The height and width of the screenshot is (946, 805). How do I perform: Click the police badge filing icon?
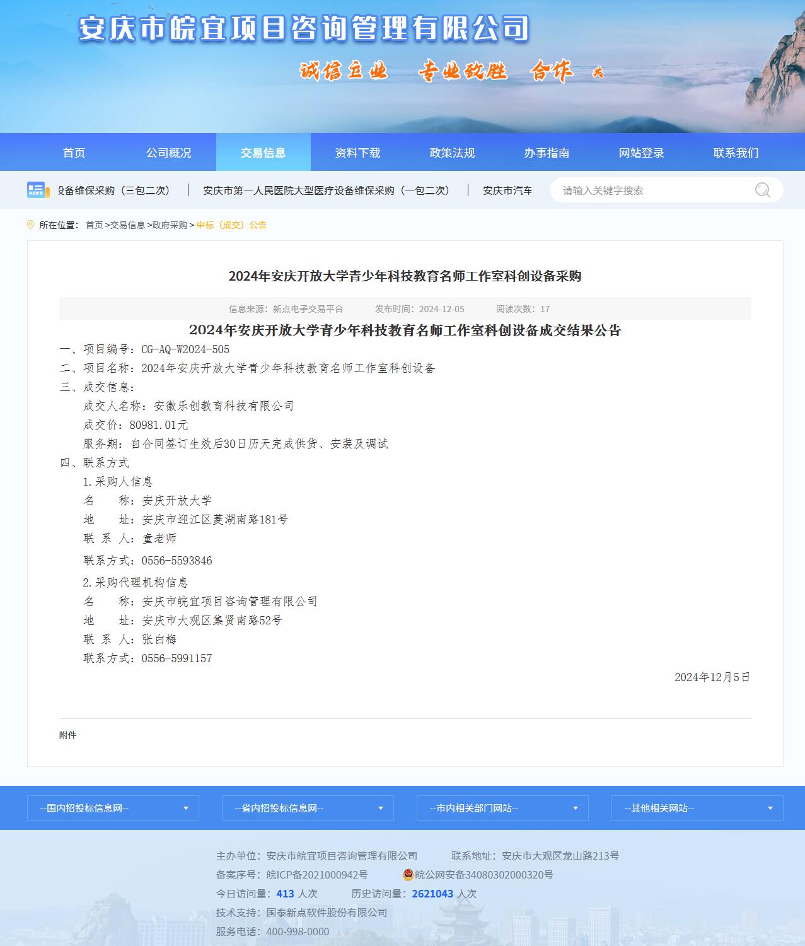(408, 875)
